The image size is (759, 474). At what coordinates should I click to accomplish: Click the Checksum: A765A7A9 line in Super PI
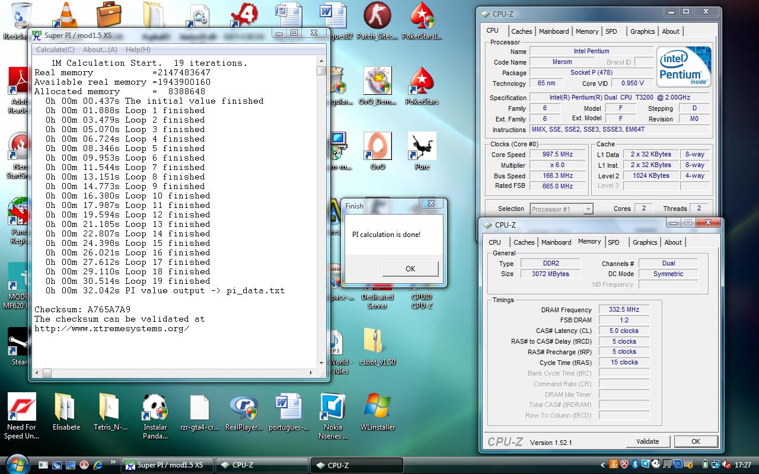(x=82, y=310)
